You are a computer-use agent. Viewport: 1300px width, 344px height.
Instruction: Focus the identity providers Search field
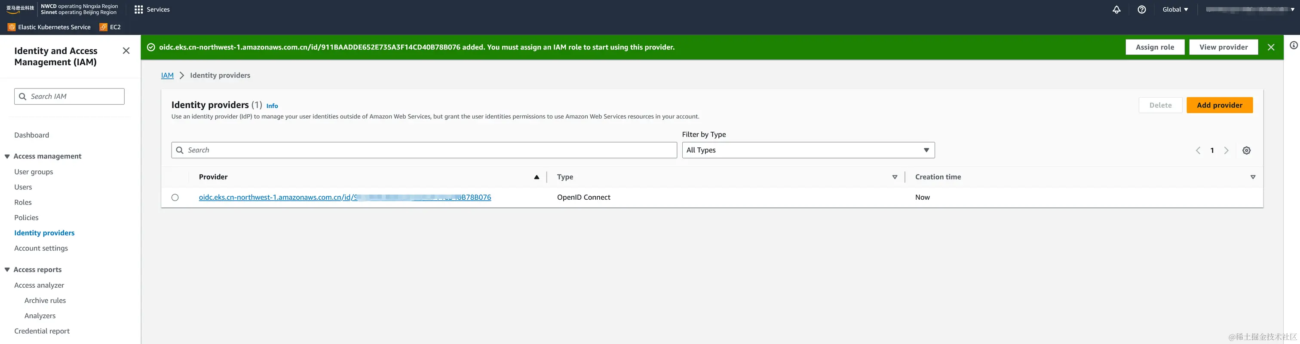coord(424,150)
